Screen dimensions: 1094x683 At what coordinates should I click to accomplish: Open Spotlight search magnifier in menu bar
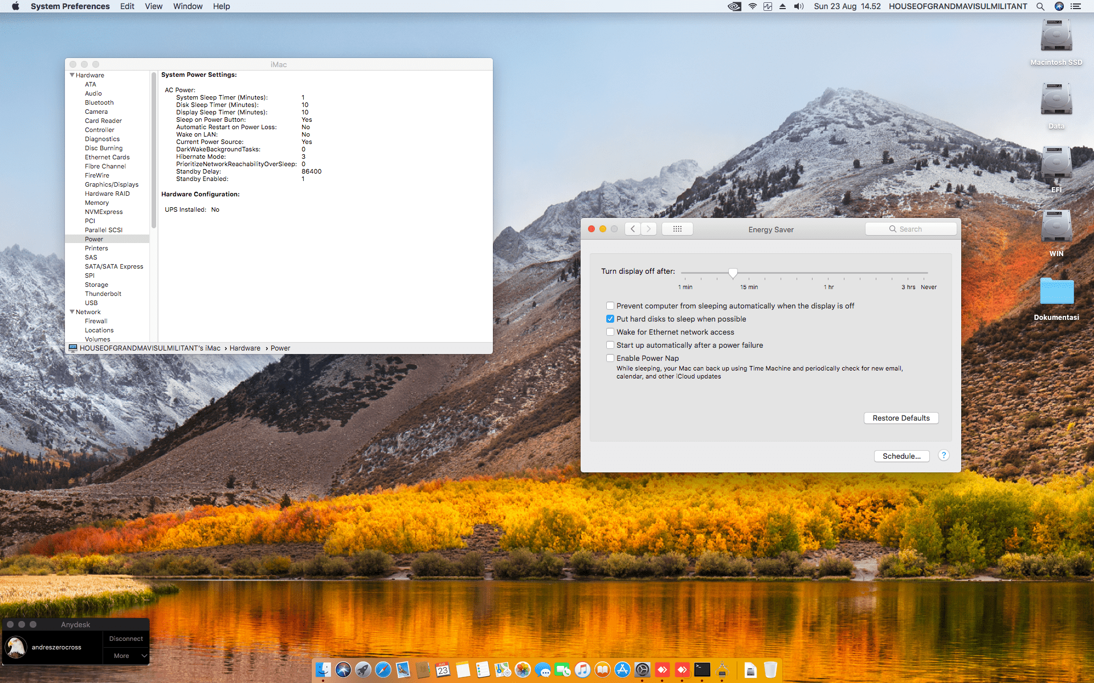pos(1040,6)
